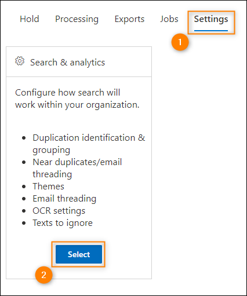
Task: Open the Jobs tab
Action: pos(169,19)
